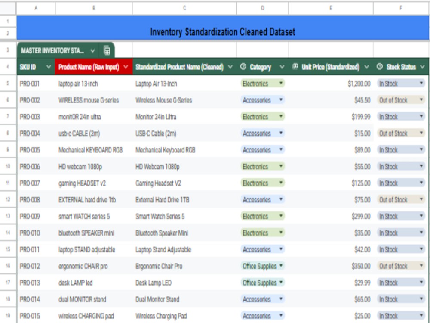This screenshot has height=323, width=430.
Task: Click the price cell $29.99
Action: [331, 283]
